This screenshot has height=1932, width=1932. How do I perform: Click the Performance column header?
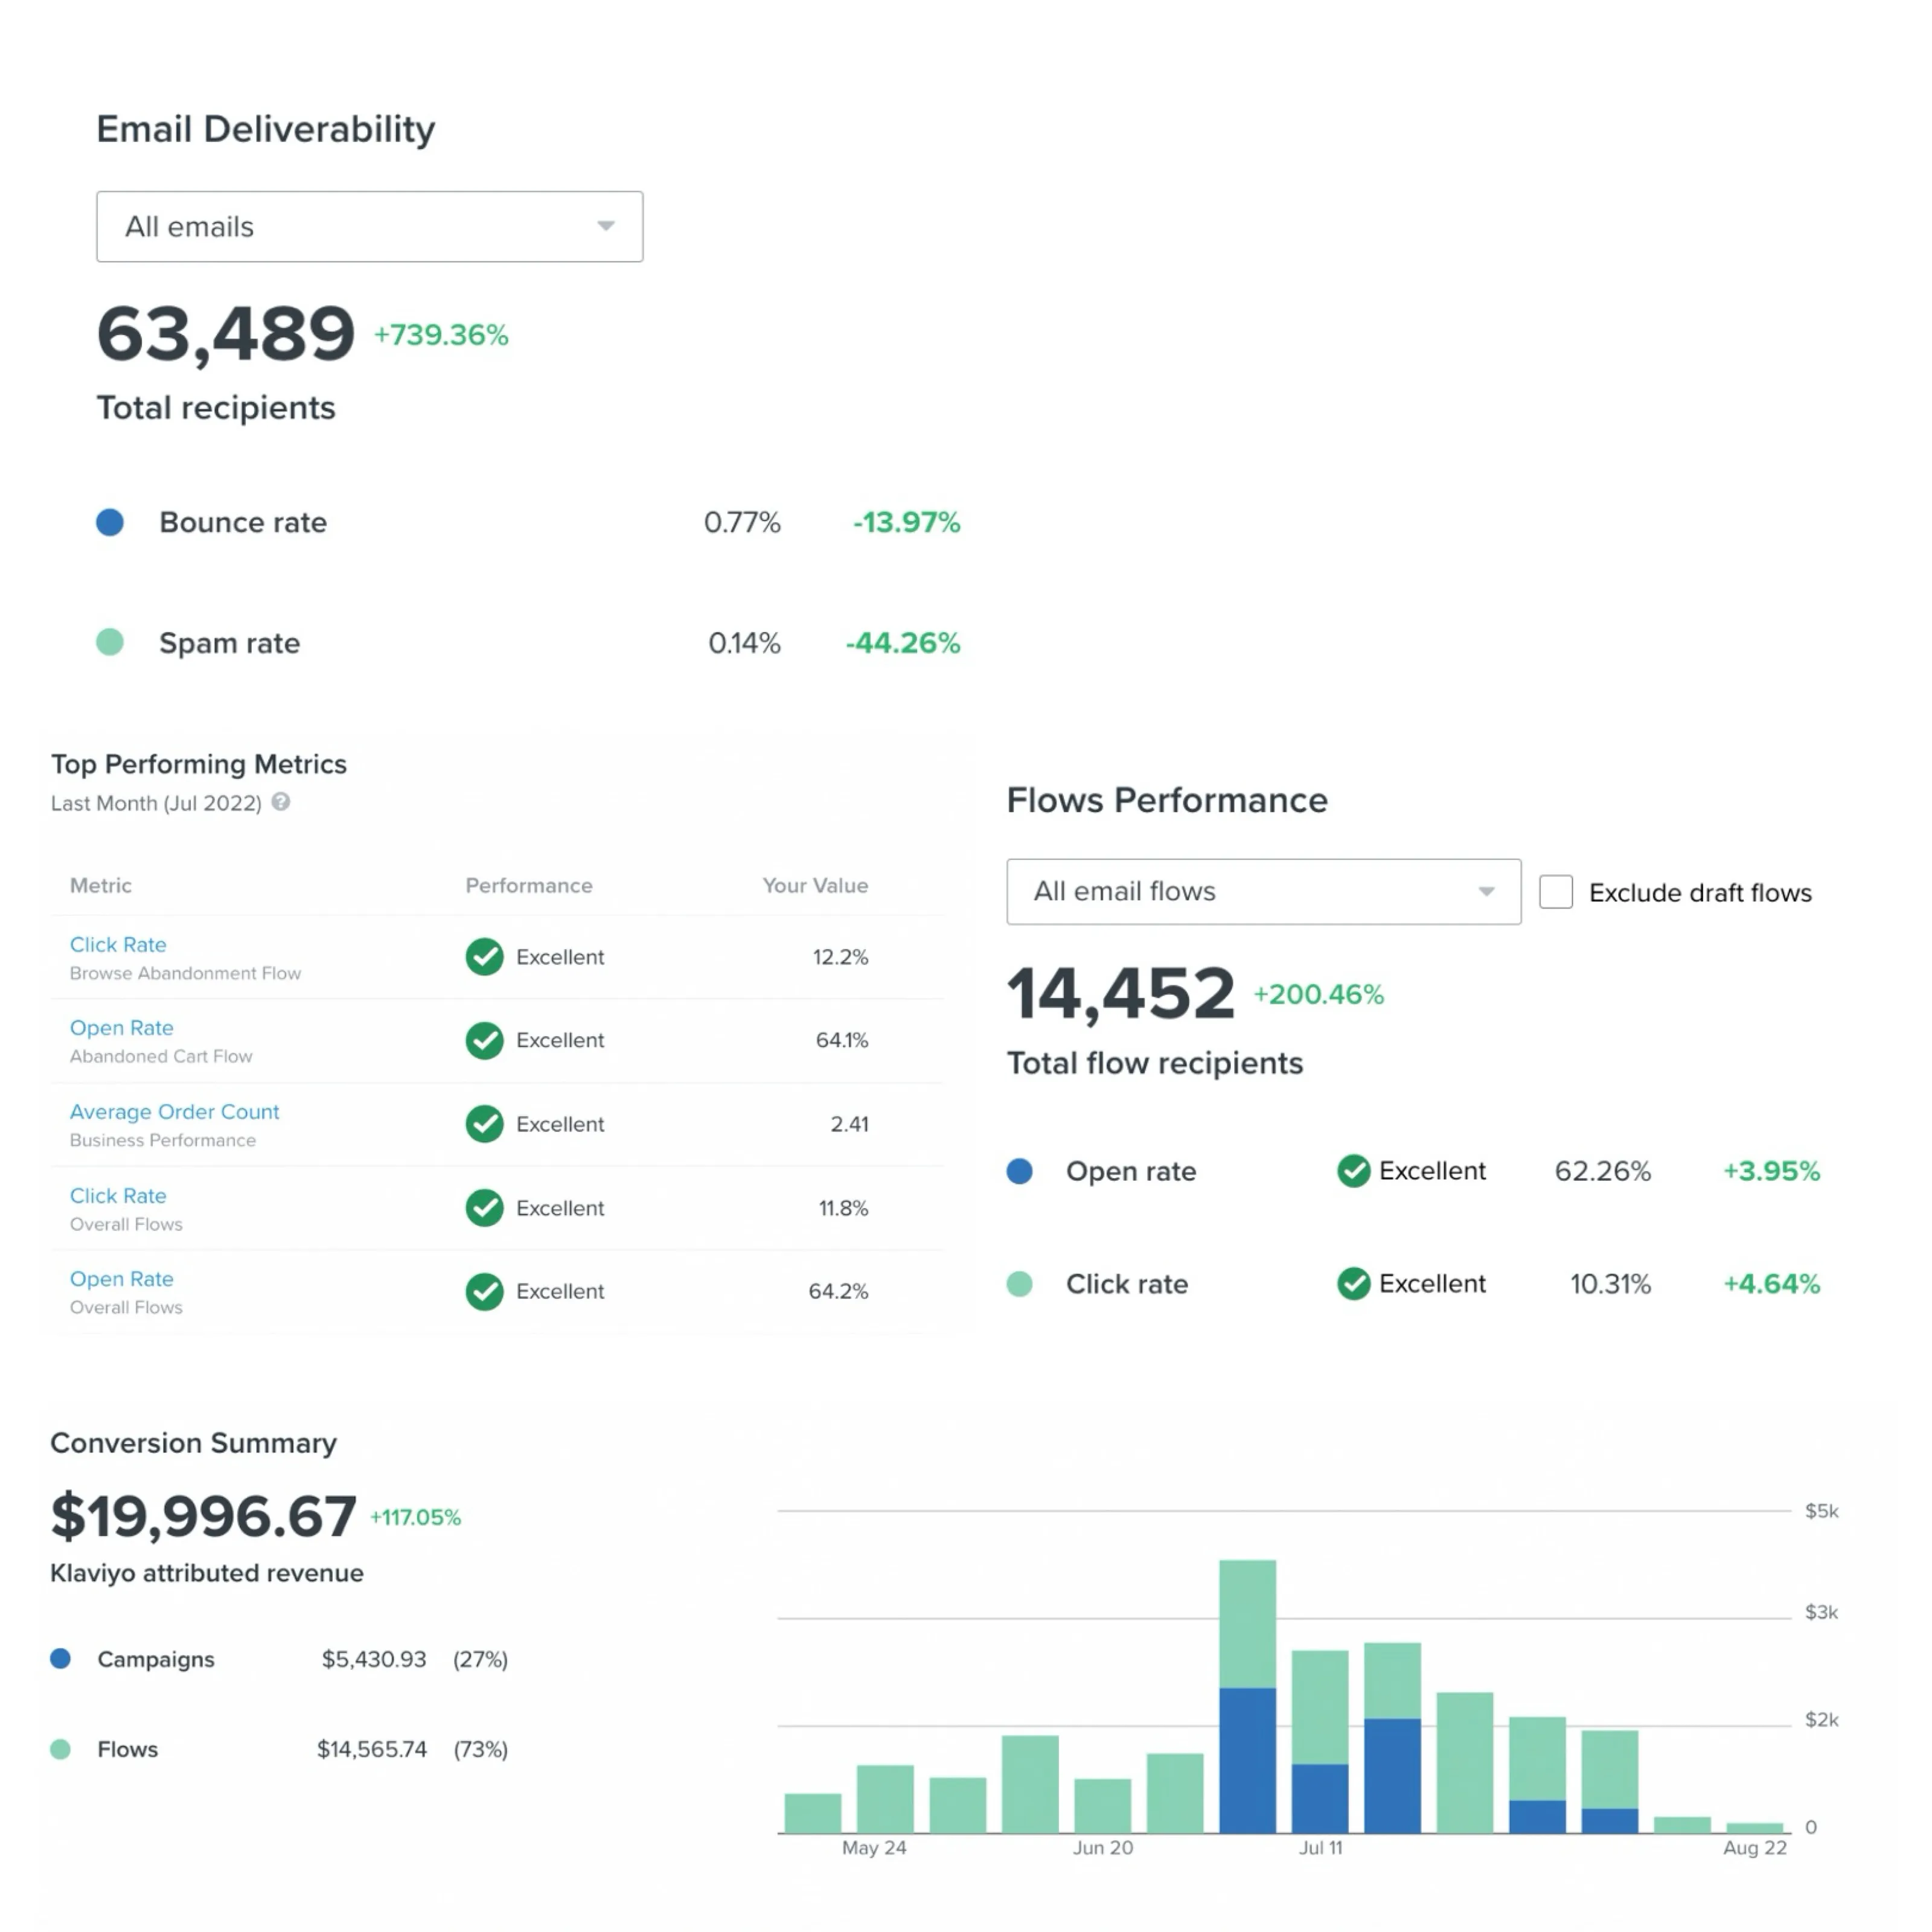[529, 886]
